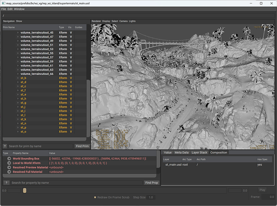The image size is (277, 206).
Task: Expand the volume_terraincutout_66 tree node
Action: pos(18,74)
